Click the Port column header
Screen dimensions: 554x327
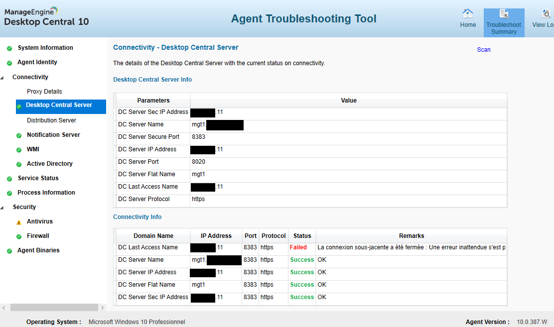click(251, 236)
